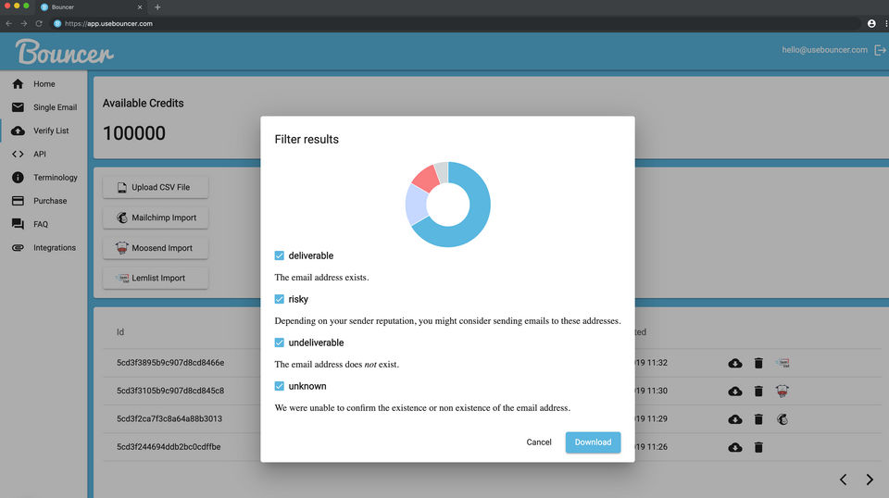
Task: Click the credit card Purchase icon
Action: click(x=18, y=201)
